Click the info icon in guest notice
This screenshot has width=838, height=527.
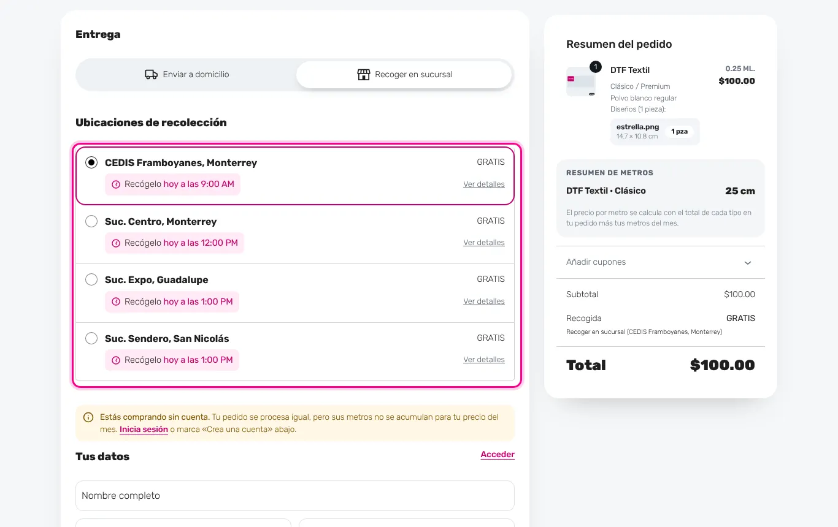tap(88, 417)
